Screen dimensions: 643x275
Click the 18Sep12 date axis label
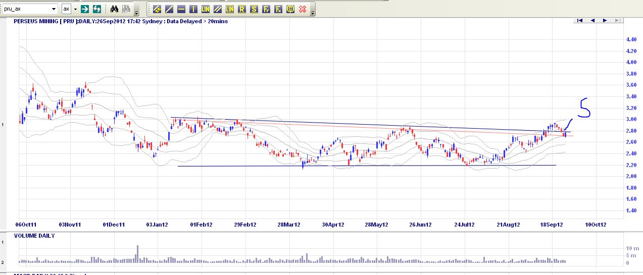click(x=552, y=224)
